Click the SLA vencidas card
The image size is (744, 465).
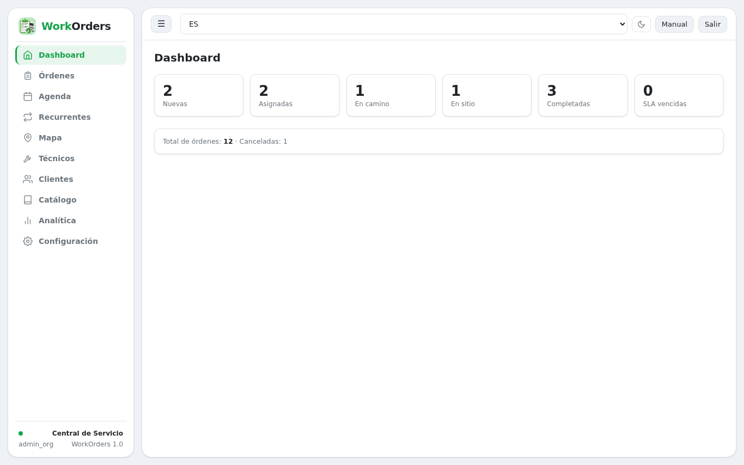click(679, 95)
